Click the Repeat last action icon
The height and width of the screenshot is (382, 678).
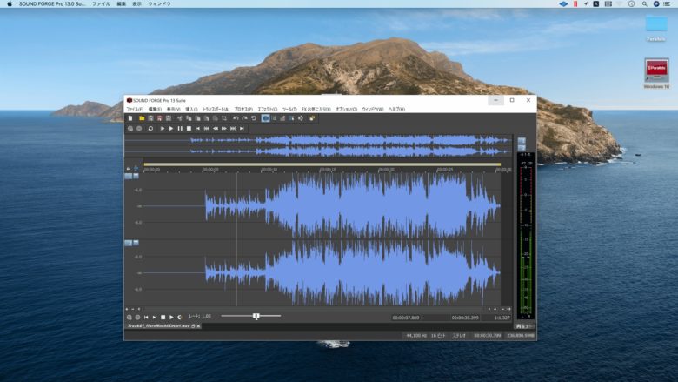coord(254,118)
